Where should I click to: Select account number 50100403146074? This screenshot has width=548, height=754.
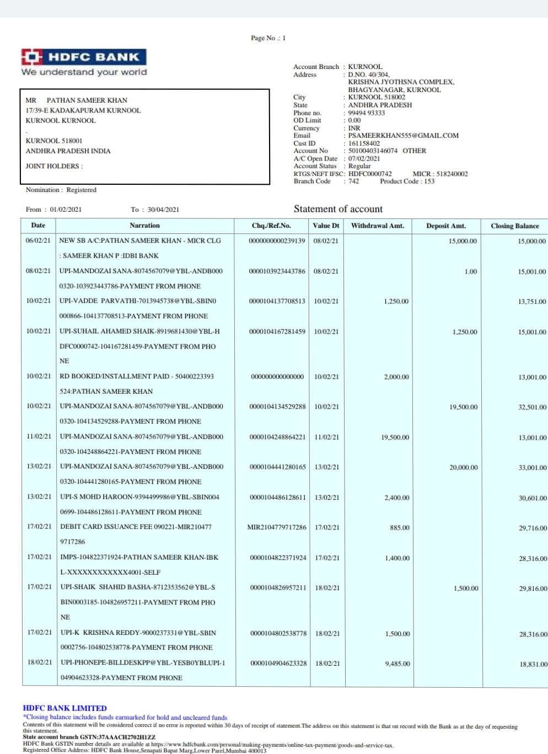pyautogui.click(x=373, y=151)
